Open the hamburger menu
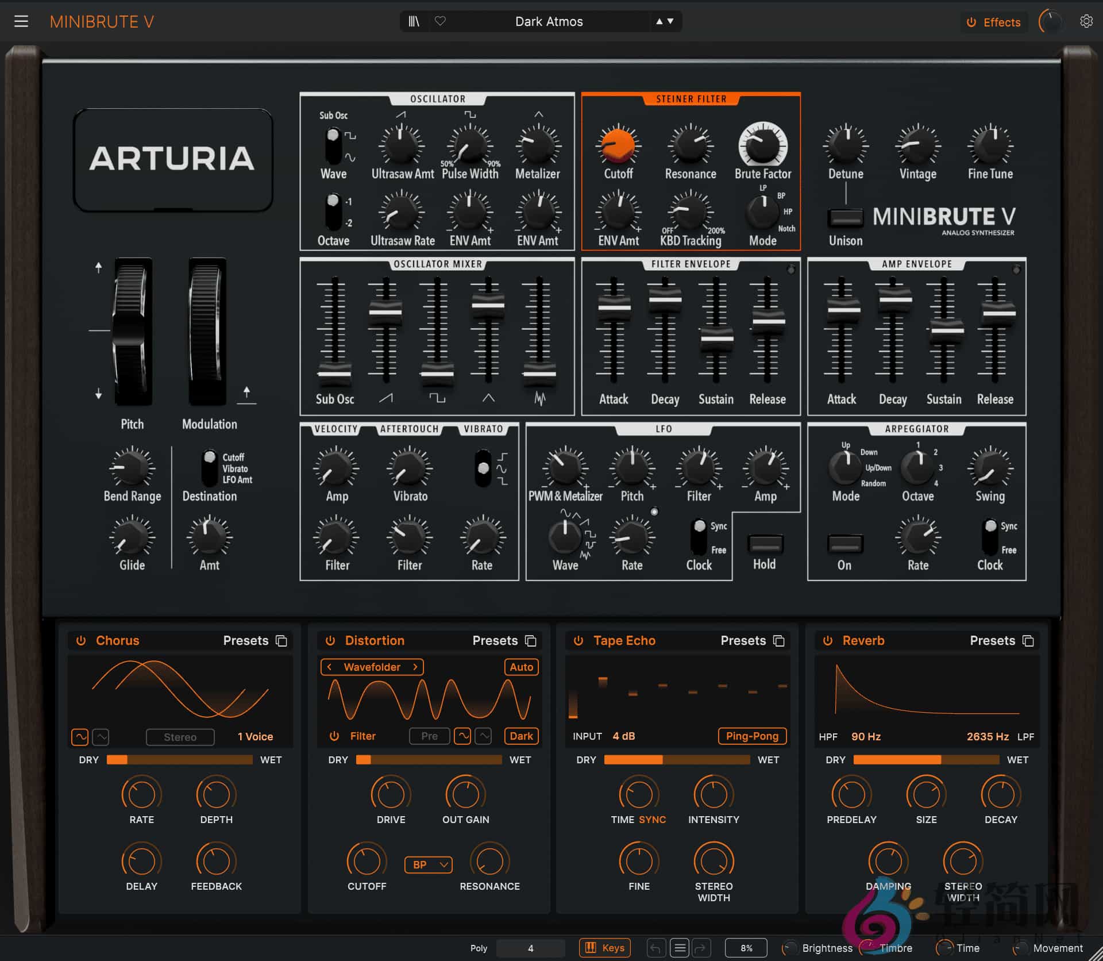Viewport: 1103px width, 961px height. click(x=21, y=21)
